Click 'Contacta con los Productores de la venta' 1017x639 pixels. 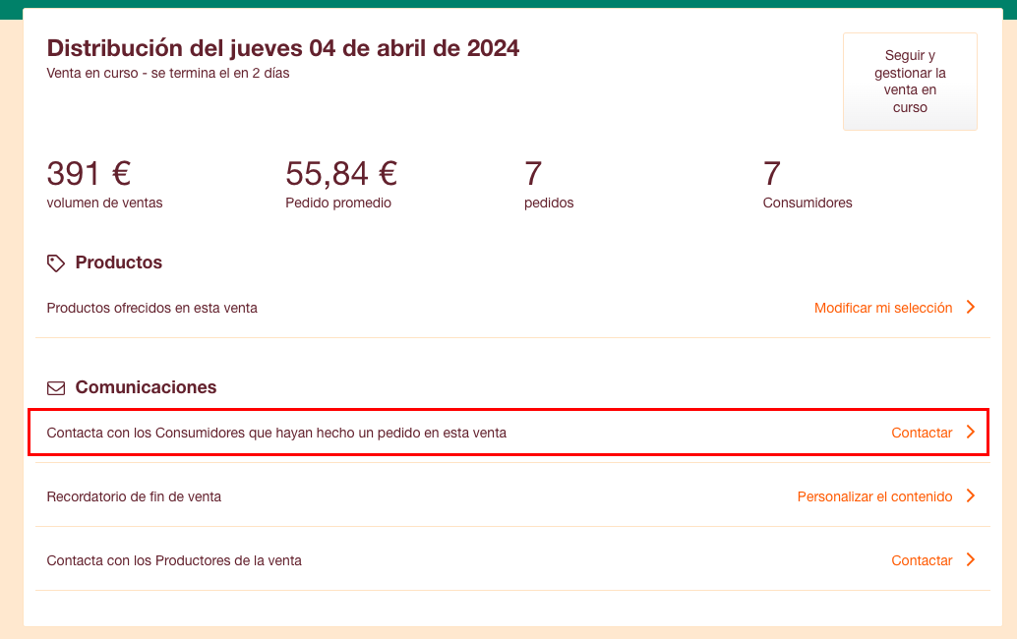pyautogui.click(x=174, y=560)
